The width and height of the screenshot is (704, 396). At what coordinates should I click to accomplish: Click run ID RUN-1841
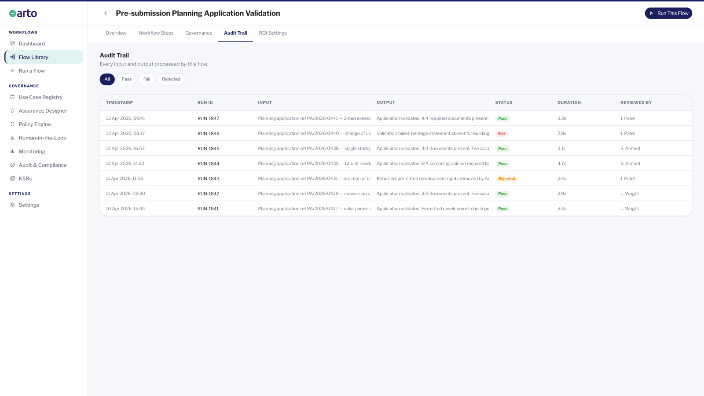[x=208, y=209]
